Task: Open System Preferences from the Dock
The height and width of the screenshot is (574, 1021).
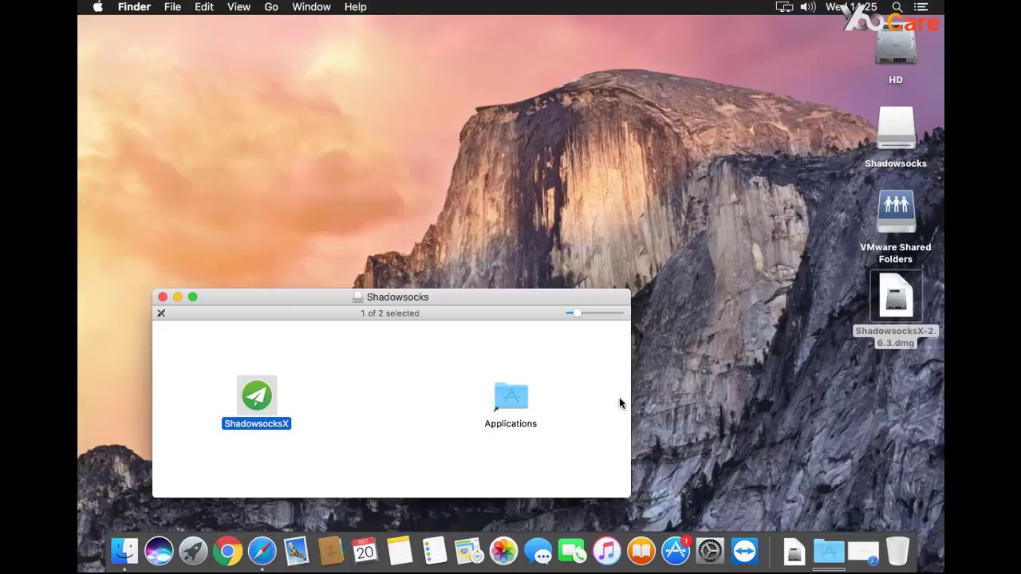Action: tap(710, 551)
